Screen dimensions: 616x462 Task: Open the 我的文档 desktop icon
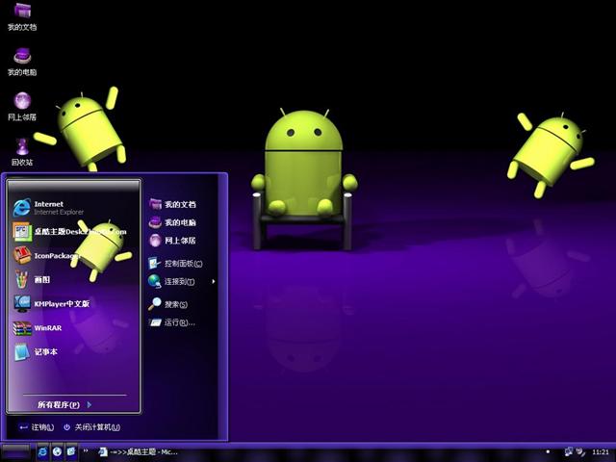click(x=22, y=16)
